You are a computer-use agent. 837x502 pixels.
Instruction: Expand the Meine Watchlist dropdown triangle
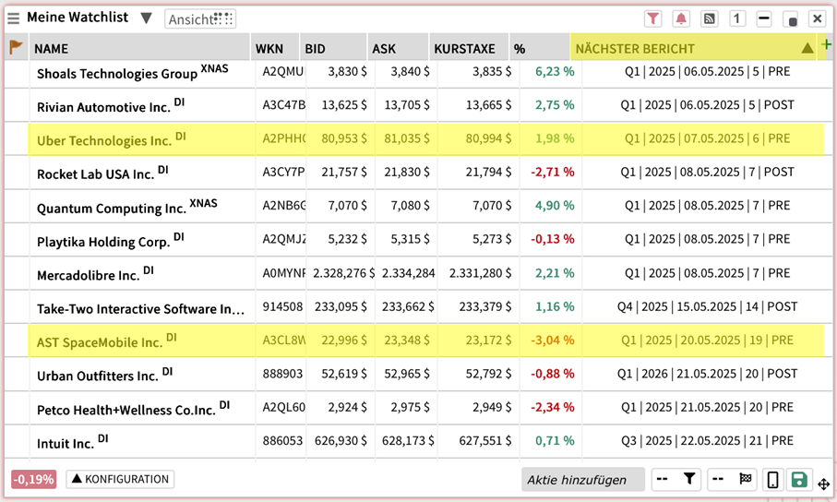click(x=146, y=18)
